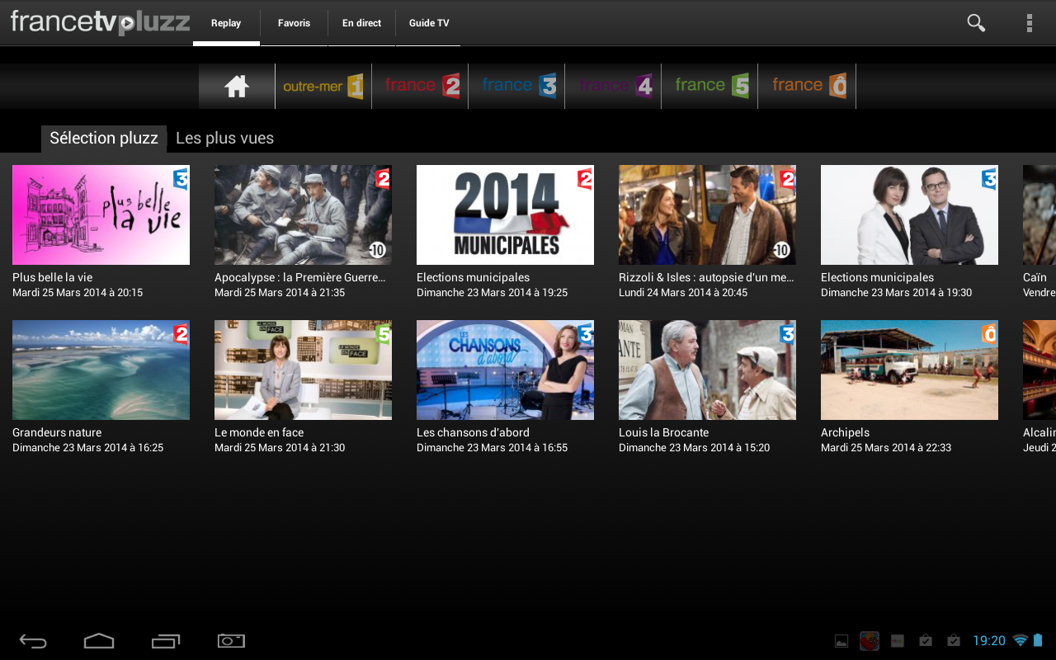Open the Apocalypse Première Guerre thumbnail
The image size is (1056, 660).
pyautogui.click(x=303, y=214)
